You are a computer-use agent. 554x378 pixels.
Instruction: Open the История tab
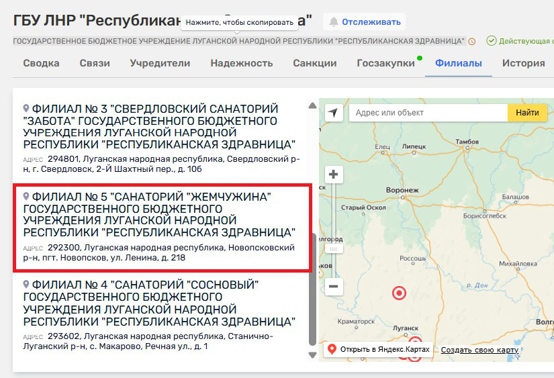[524, 63]
